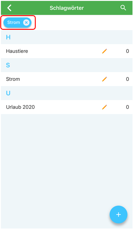Click the Haustiere count value
The width and height of the screenshot is (134, 230).
click(x=127, y=51)
